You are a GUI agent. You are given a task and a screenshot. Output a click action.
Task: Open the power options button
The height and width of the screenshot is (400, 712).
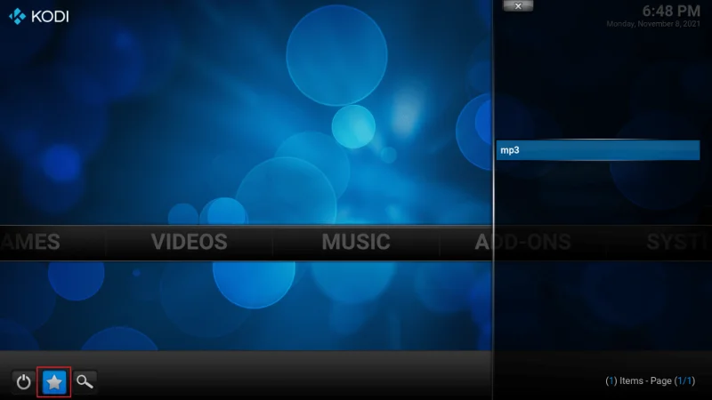[x=24, y=382]
